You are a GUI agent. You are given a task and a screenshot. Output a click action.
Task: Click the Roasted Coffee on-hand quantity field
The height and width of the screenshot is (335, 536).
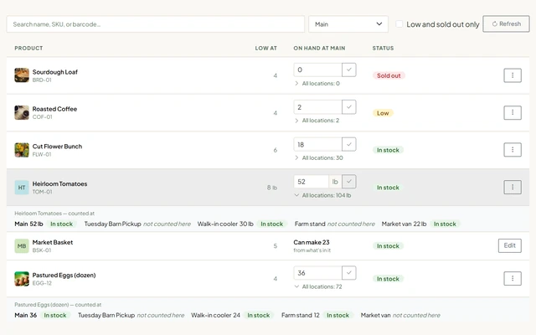coord(317,107)
